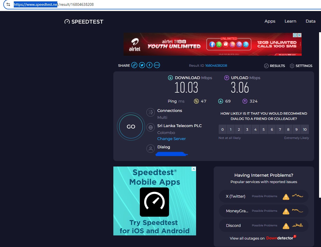Click the airtel Youth Unlimited banner

[x=213, y=44]
